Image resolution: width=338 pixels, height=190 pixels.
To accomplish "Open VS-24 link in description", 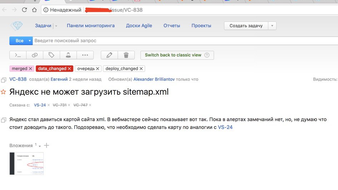I will 225,127.
